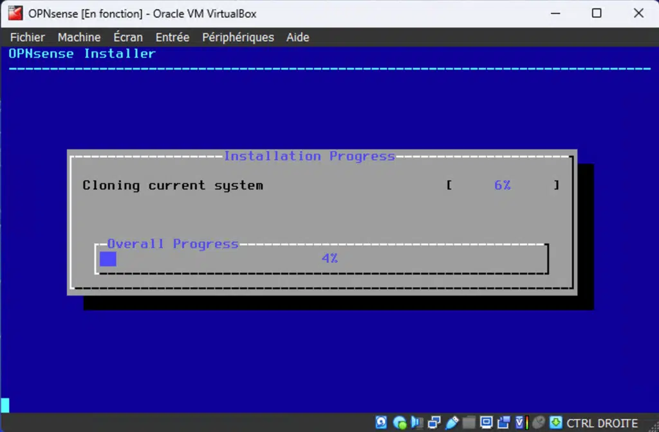
Task: Click the hard disk activity status icon
Action: point(381,422)
